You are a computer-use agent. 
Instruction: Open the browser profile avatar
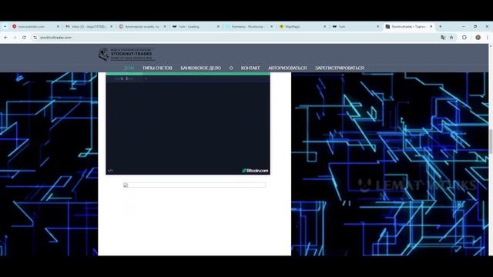click(x=478, y=38)
